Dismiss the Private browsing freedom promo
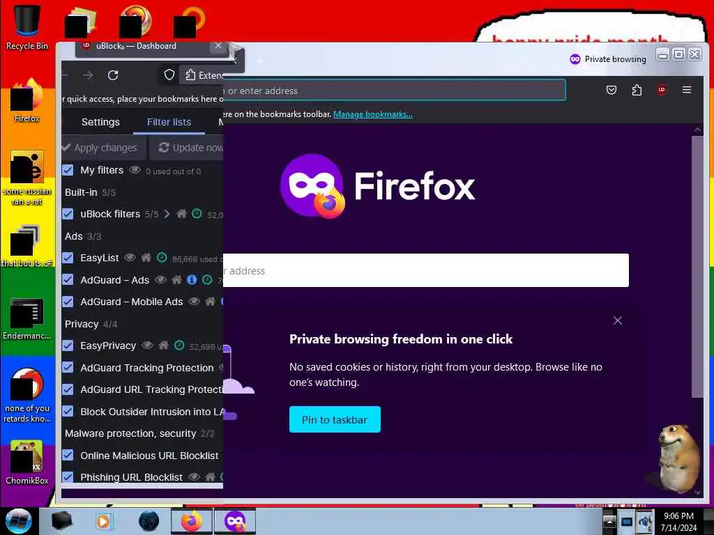The width and height of the screenshot is (714, 535). point(618,320)
